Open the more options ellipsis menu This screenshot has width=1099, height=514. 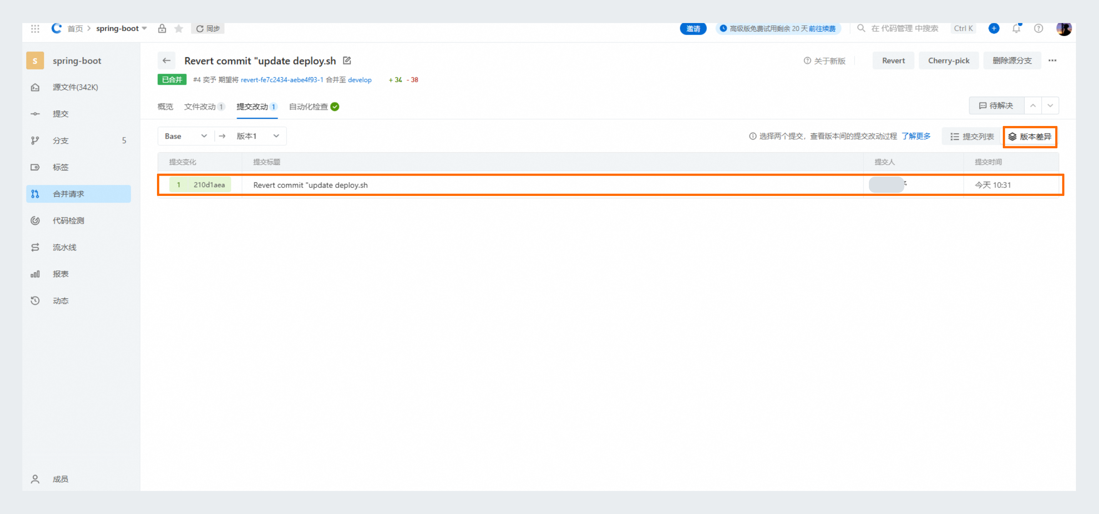[x=1052, y=60]
